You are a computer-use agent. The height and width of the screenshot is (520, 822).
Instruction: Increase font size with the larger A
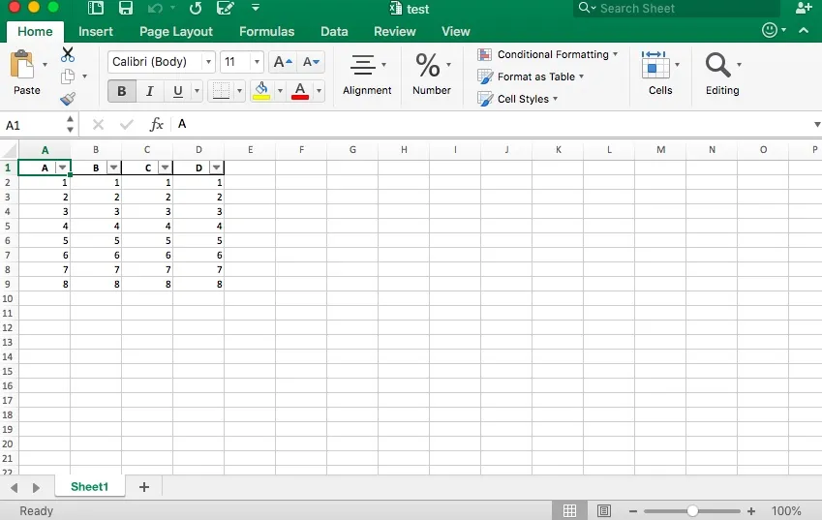pyautogui.click(x=283, y=62)
